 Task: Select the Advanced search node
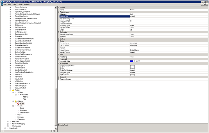coord(24,110)
